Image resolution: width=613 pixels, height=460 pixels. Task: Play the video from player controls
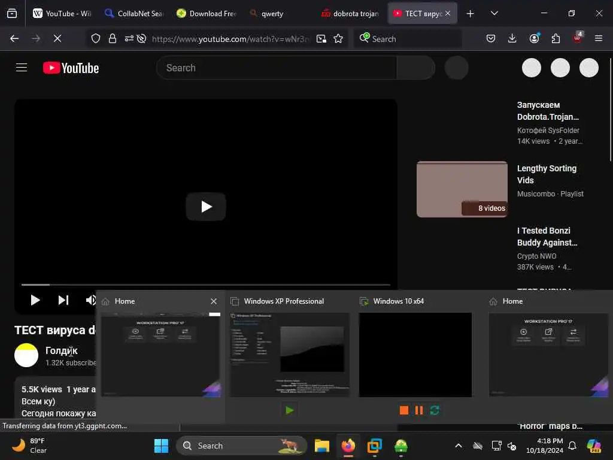(x=35, y=300)
